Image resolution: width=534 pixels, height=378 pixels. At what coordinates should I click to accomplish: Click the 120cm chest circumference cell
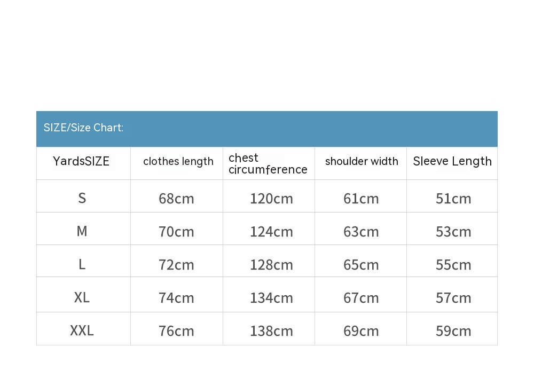click(271, 199)
